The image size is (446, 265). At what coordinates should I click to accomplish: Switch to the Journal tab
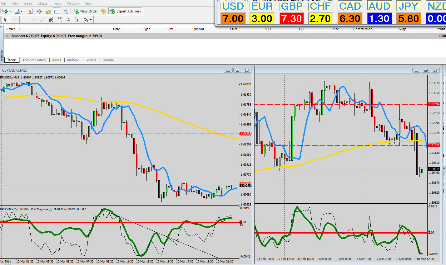[108, 60]
